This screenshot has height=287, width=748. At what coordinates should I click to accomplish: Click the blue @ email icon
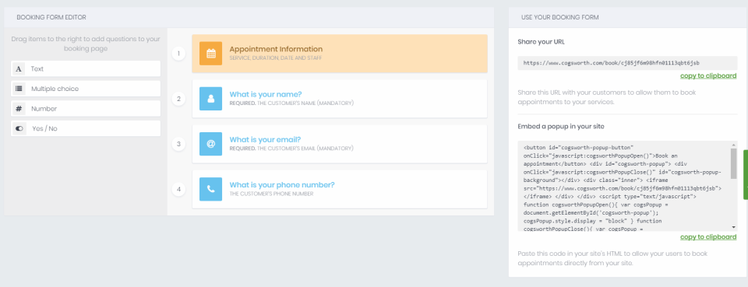click(210, 144)
